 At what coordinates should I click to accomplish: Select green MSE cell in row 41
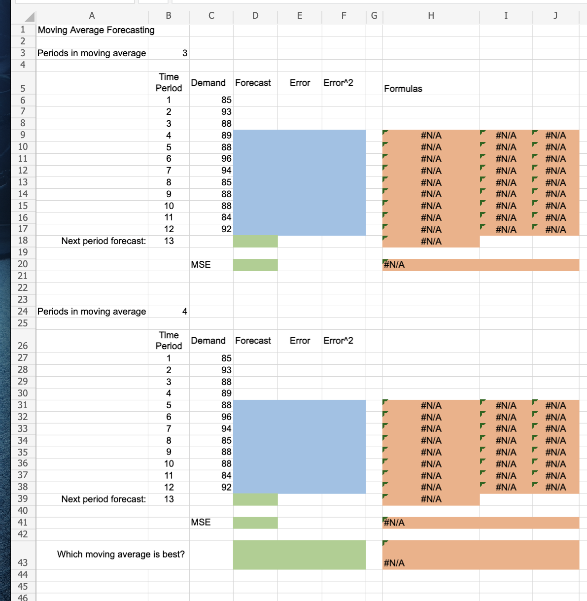(255, 523)
